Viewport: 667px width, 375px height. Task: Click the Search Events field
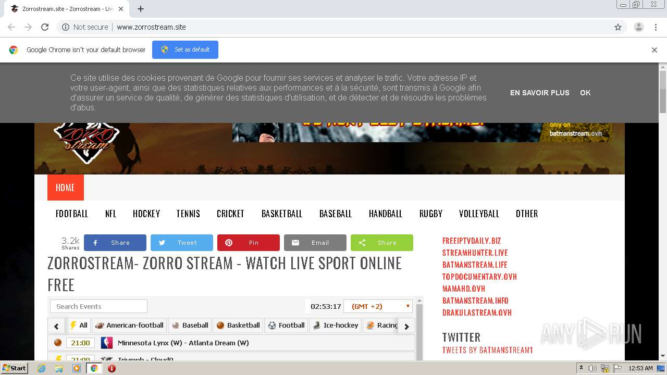coord(98,306)
